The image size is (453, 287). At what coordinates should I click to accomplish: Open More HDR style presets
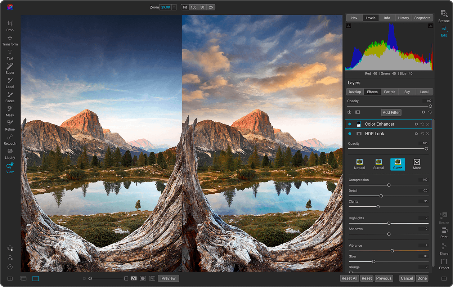click(x=417, y=164)
